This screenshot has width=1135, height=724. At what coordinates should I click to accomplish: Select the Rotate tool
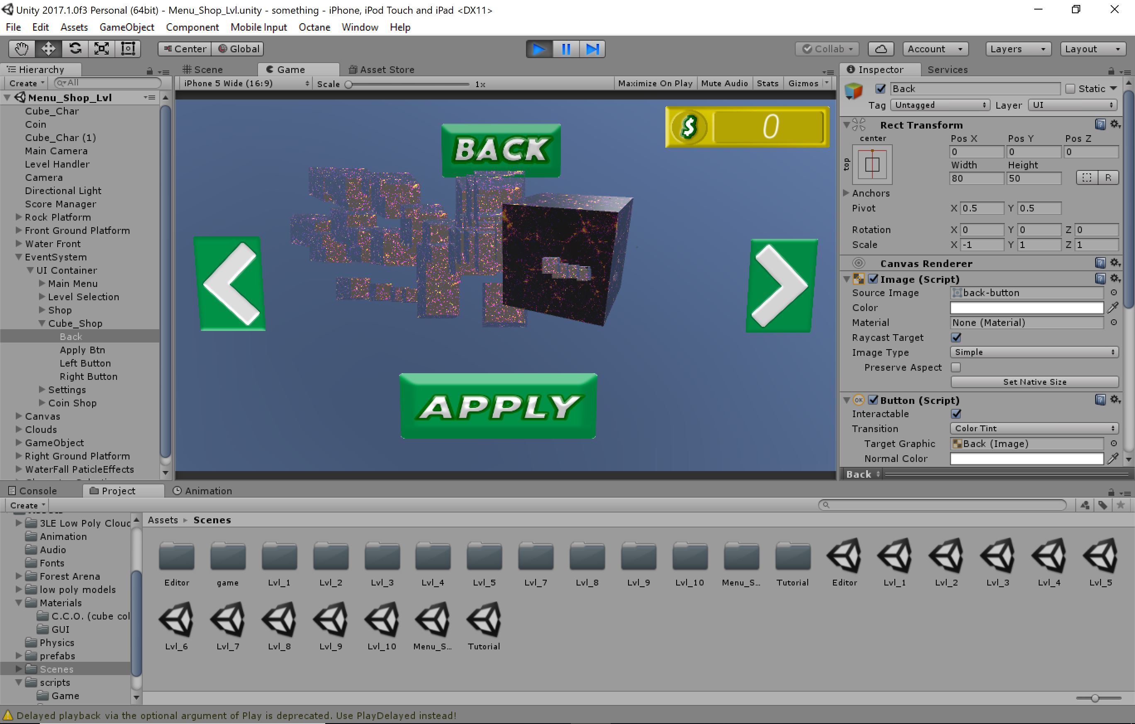(x=75, y=49)
